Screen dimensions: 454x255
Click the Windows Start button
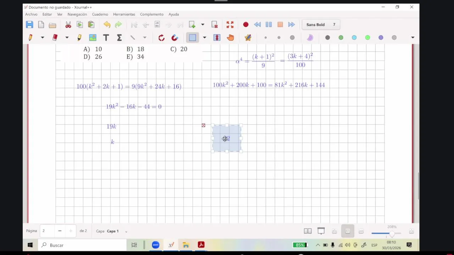[x=30, y=245]
